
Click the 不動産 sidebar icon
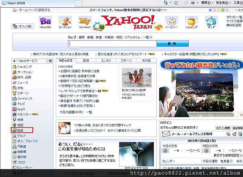point(15,146)
